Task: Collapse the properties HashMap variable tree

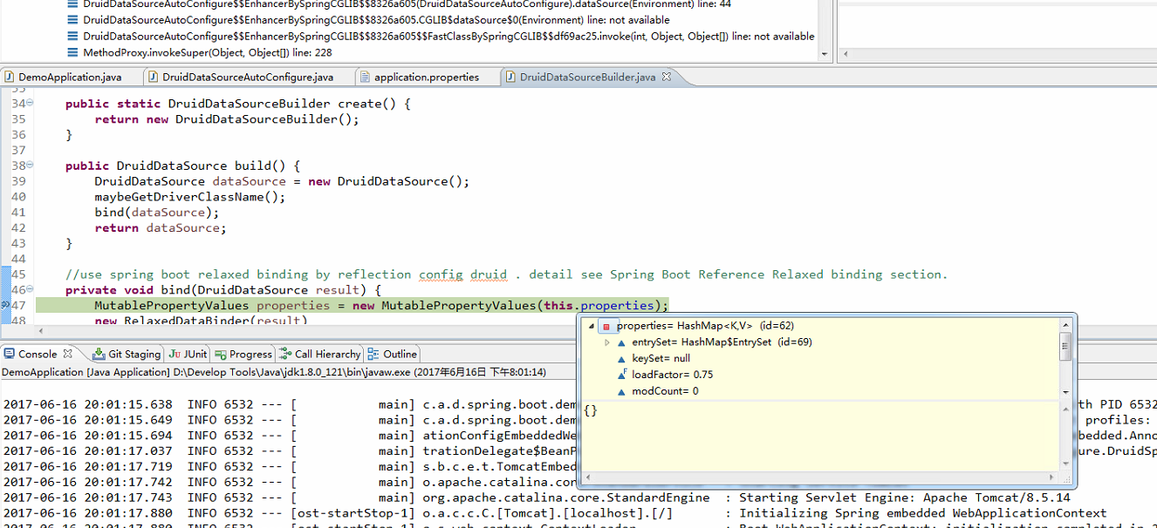Action: (x=590, y=325)
